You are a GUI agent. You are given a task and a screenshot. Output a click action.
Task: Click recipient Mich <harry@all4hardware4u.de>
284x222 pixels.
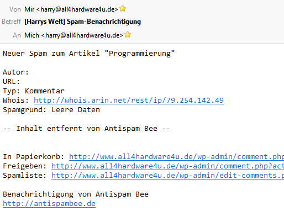(73, 35)
